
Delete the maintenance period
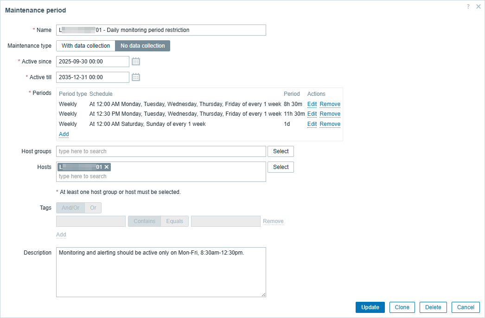(433, 307)
